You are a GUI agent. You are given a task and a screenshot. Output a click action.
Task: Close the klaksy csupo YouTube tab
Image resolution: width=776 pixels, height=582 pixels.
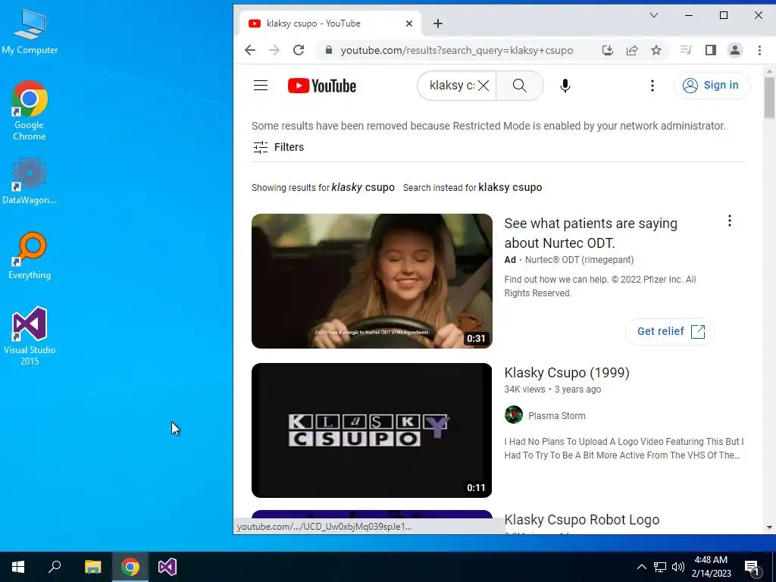click(409, 23)
